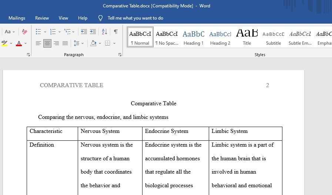Open the Change Case dropdown arrow

pos(14,32)
